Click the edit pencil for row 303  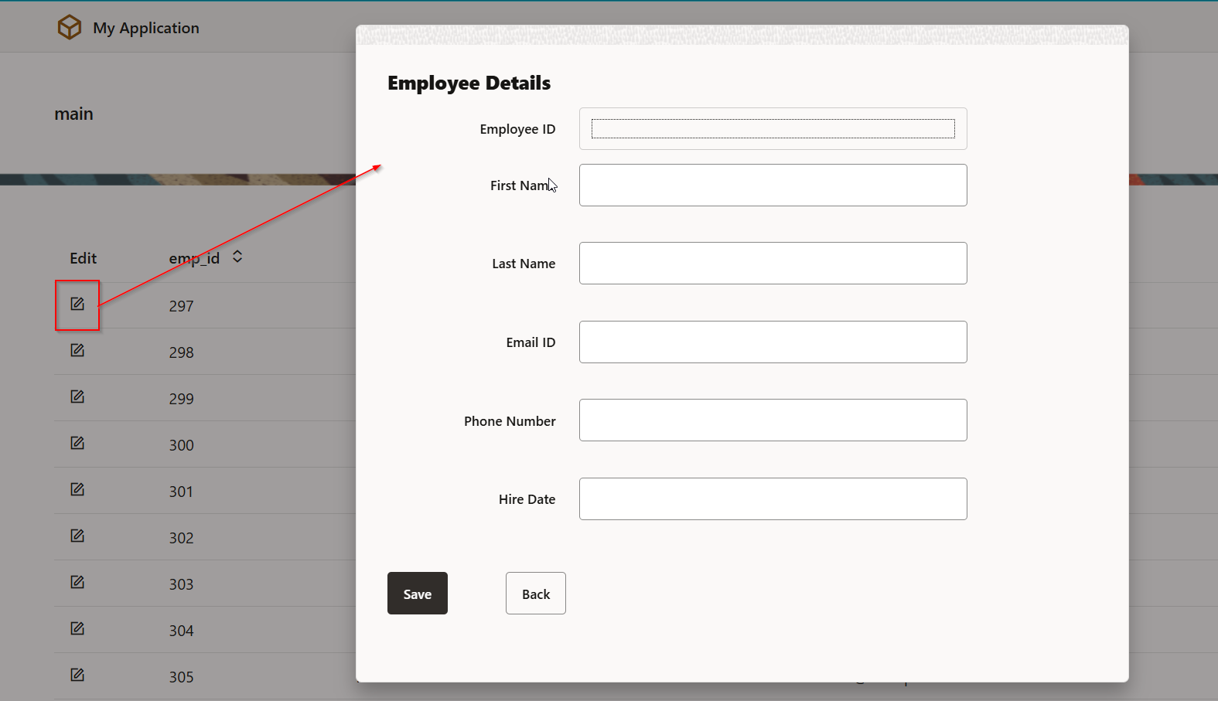(x=77, y=583)
